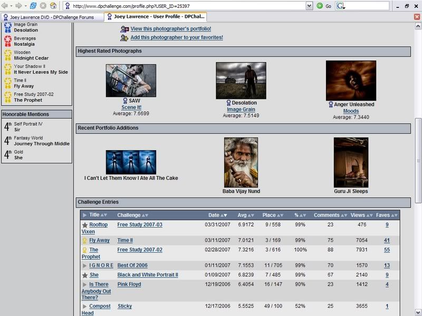Open the Guru Ji Sleeps thumbnail
422x316 pixels.
tap(351, 163)
